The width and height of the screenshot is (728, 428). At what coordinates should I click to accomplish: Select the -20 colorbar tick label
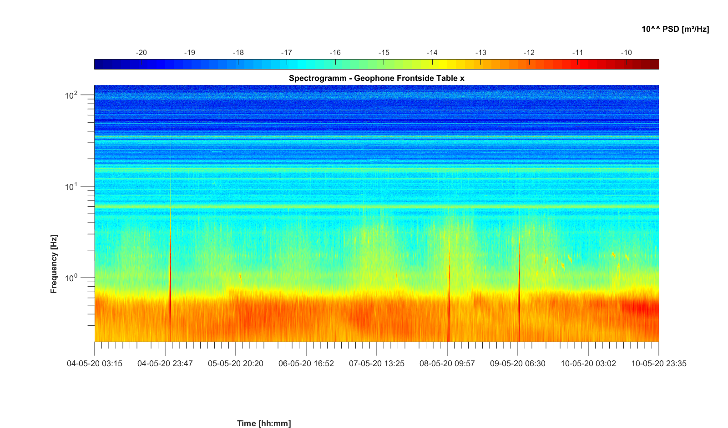pos(141,53)
